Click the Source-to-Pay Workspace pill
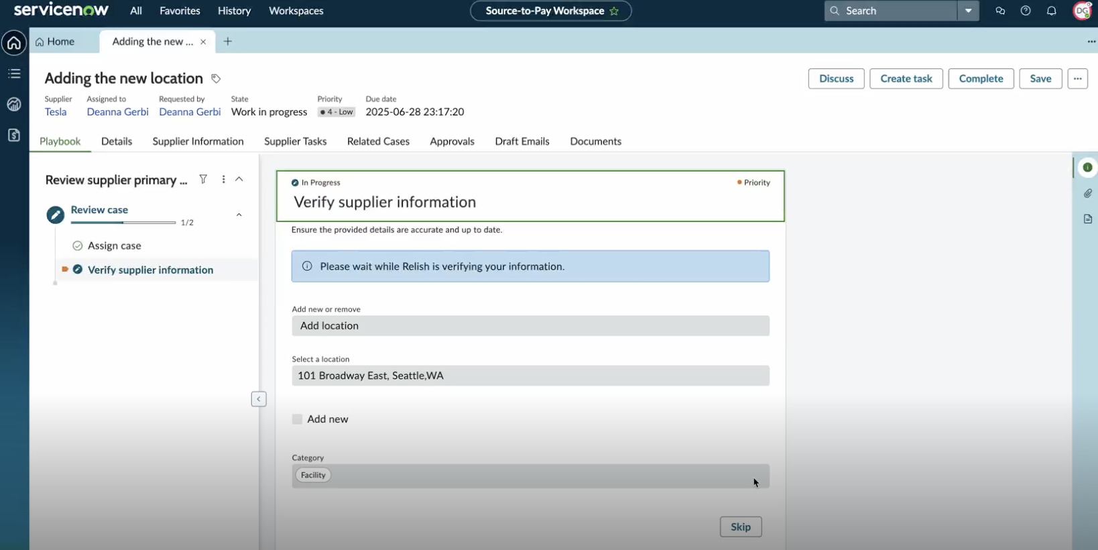This screenshot has height=550, width=1098. coord(550,11)
